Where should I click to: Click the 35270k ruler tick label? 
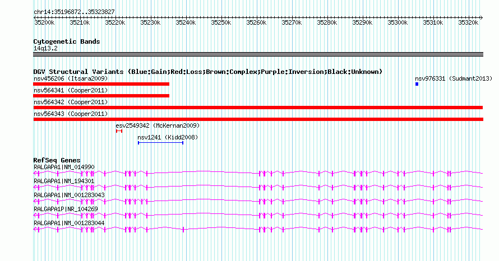click(292, 22)
